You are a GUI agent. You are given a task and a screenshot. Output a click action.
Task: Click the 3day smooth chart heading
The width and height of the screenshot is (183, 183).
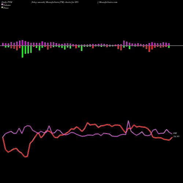(55, 2)
